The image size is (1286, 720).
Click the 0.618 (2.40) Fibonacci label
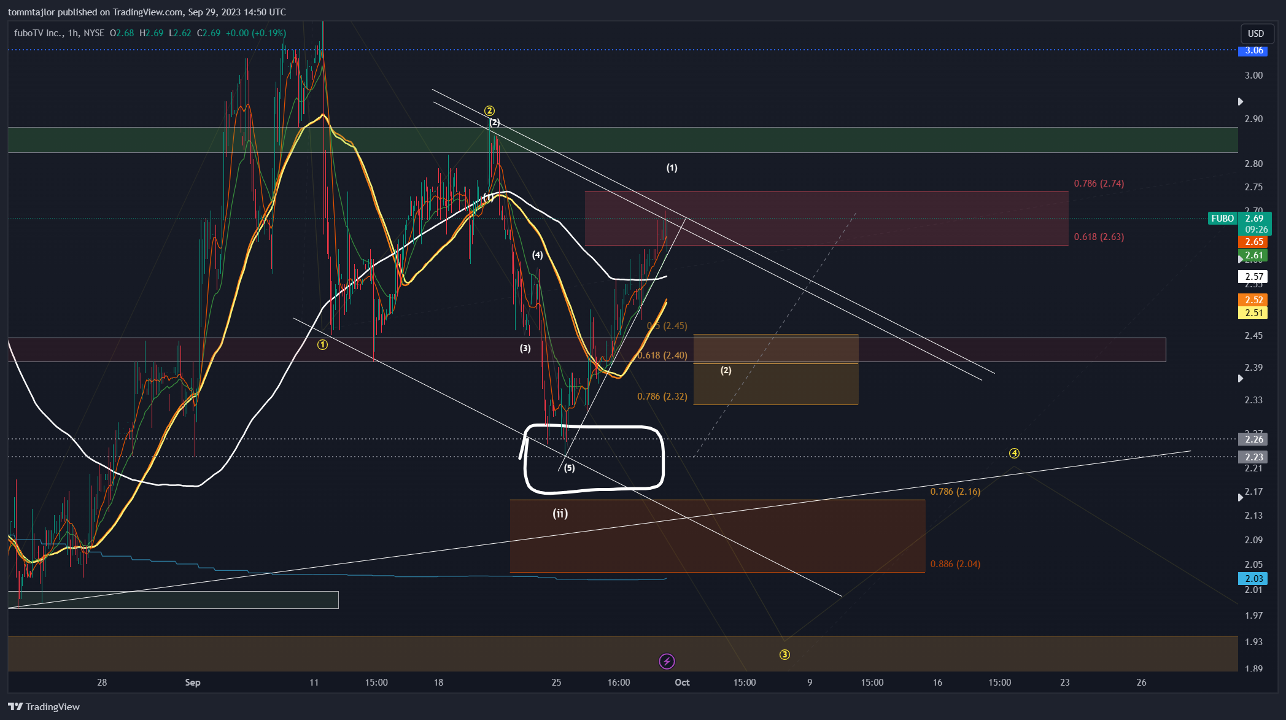coord(662,355)
